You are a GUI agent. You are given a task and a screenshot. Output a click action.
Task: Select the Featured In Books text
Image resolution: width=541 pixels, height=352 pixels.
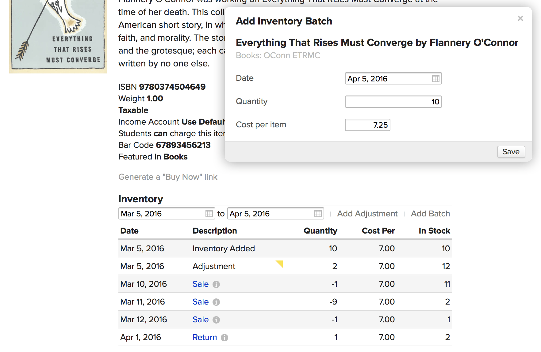(153, 157)
